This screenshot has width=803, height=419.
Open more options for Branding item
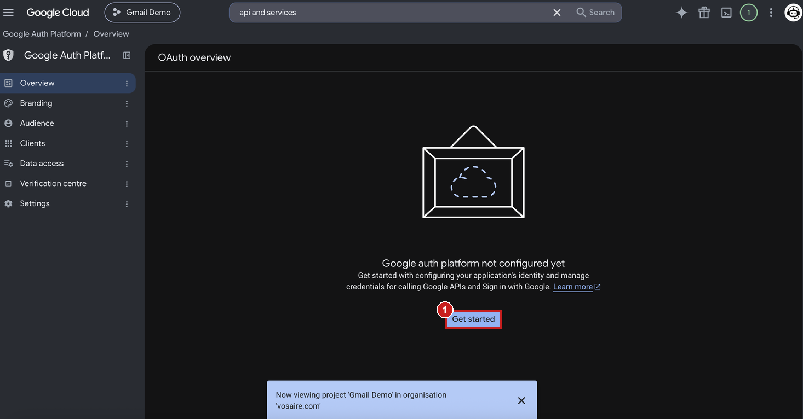pos(127,104)
